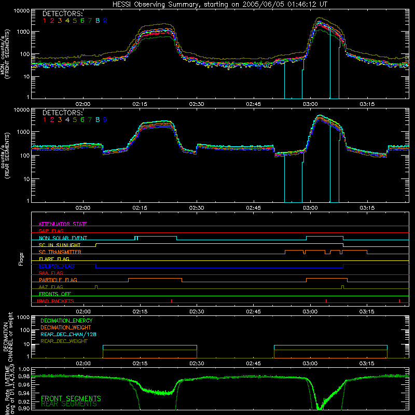Click magenta detector '2' in rear segments legend
Image resolution: width=415 pixels, height=415 pixels.
coord(52,120)
